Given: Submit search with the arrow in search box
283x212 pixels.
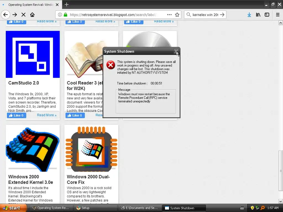Looking at the screenshot, I should [x=222, y=15].
